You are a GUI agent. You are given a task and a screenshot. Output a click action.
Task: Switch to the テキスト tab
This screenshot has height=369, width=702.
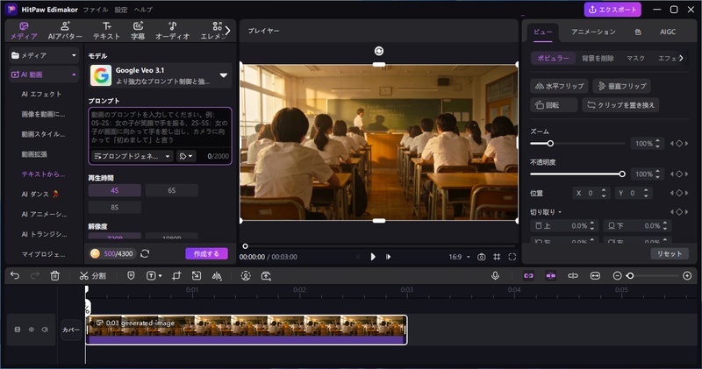point(106,31)
